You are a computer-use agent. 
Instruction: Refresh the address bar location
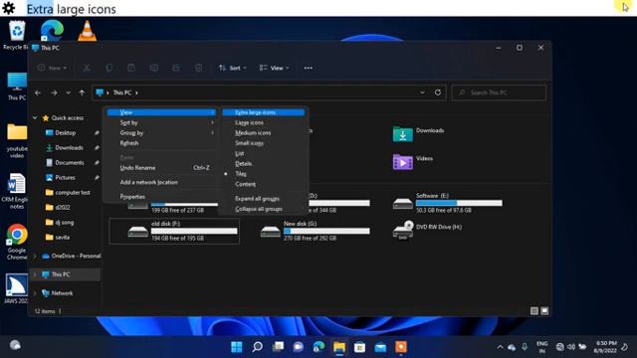tap(438, 92)
